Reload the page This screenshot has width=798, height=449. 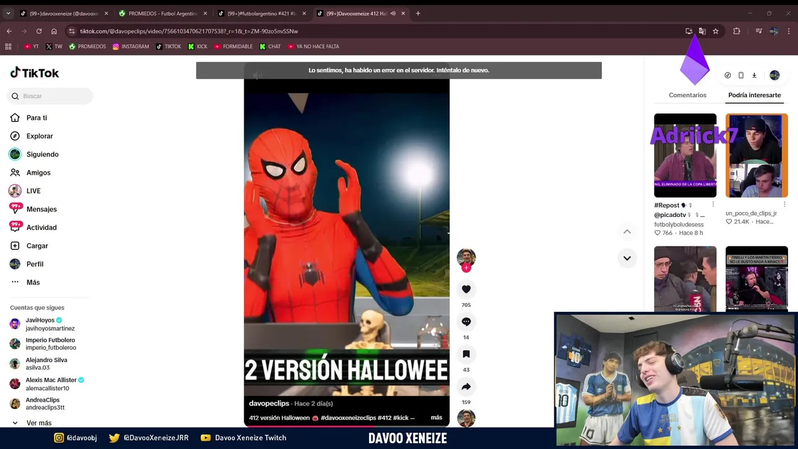(39, 31)
